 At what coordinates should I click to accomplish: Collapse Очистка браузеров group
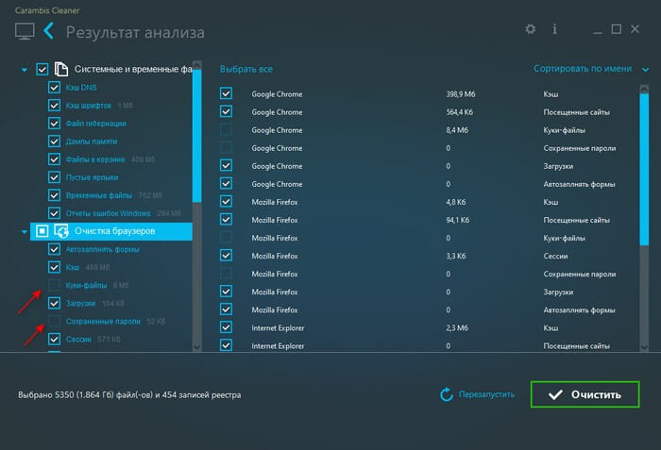point(25,231)
